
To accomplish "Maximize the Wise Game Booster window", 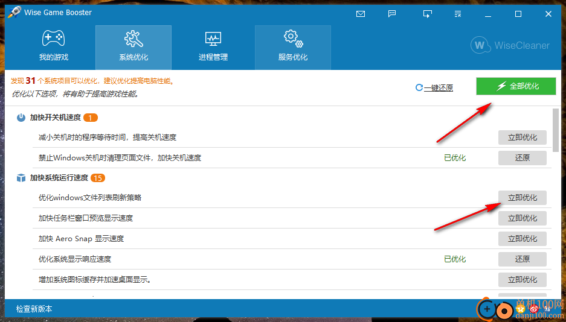I will [518, 14].
